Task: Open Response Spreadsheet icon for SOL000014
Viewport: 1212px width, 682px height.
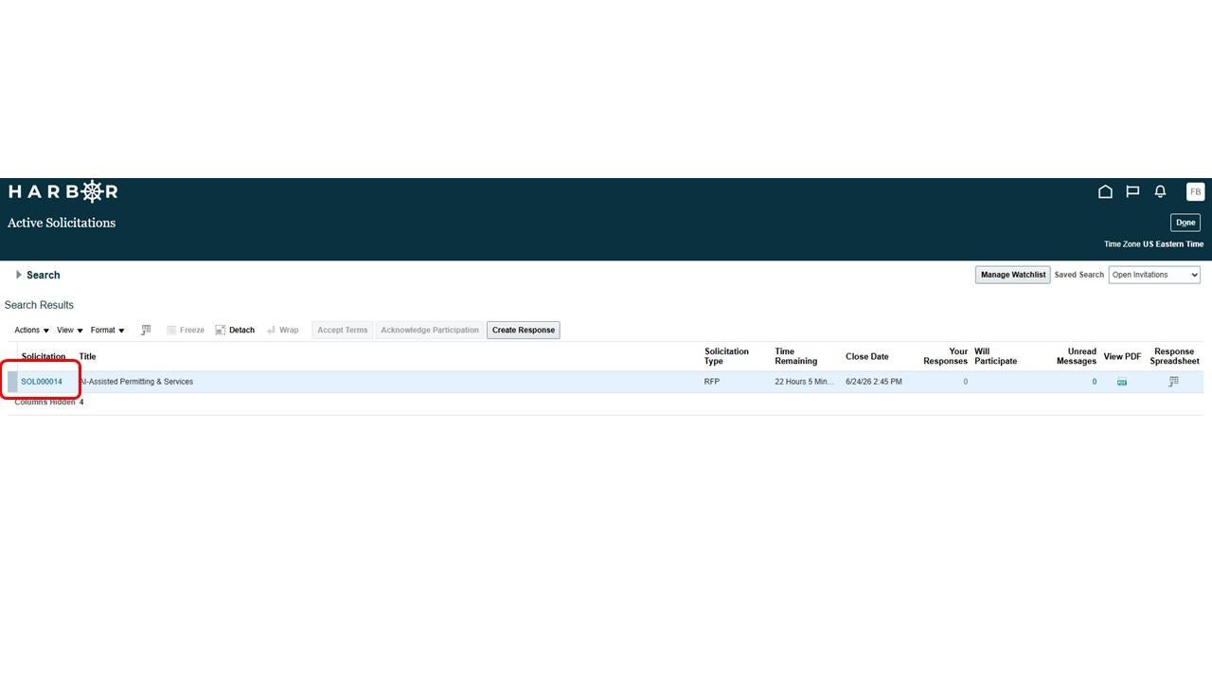Action: pyautogui.click(x=1174, y=382)
